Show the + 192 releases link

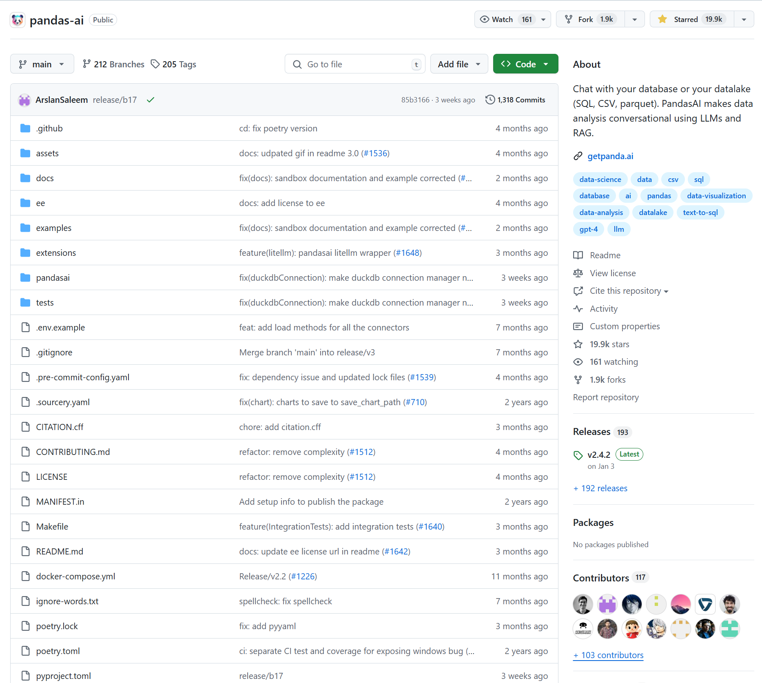[600, 488]
